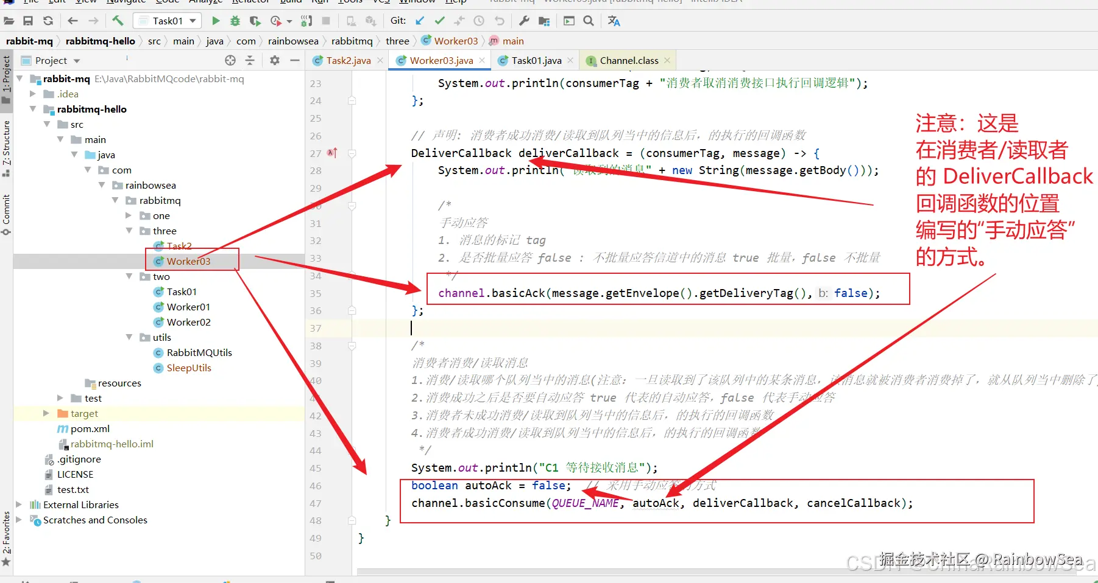Screen dimensions: 1098x583
Task: Select Worker01 class in project tree
Action: pyautogui.click(x=188, y=307)
